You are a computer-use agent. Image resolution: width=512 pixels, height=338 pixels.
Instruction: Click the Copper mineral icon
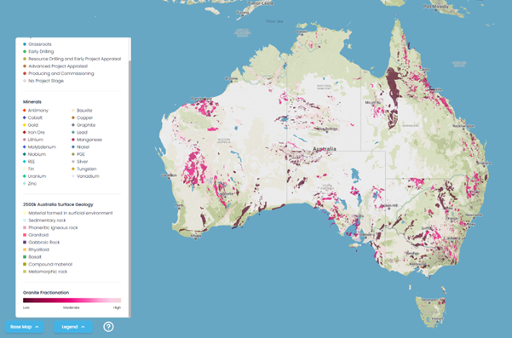coord(73,117)
